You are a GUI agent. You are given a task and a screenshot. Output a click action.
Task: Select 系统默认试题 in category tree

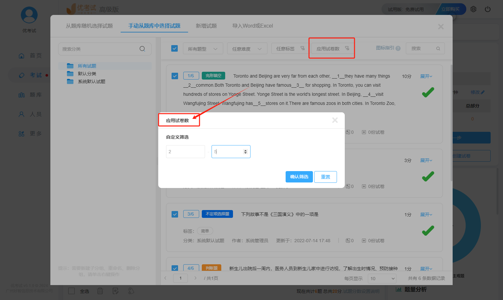[x=92, y=81]
